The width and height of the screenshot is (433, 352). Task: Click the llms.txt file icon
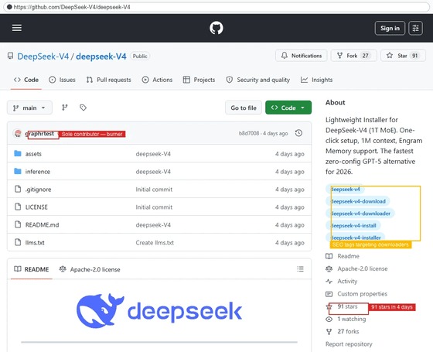click(x=18, y=242)
